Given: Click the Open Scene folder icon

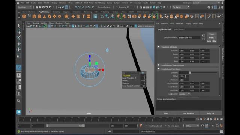Looking at the screenshot, I should (40, 7).
